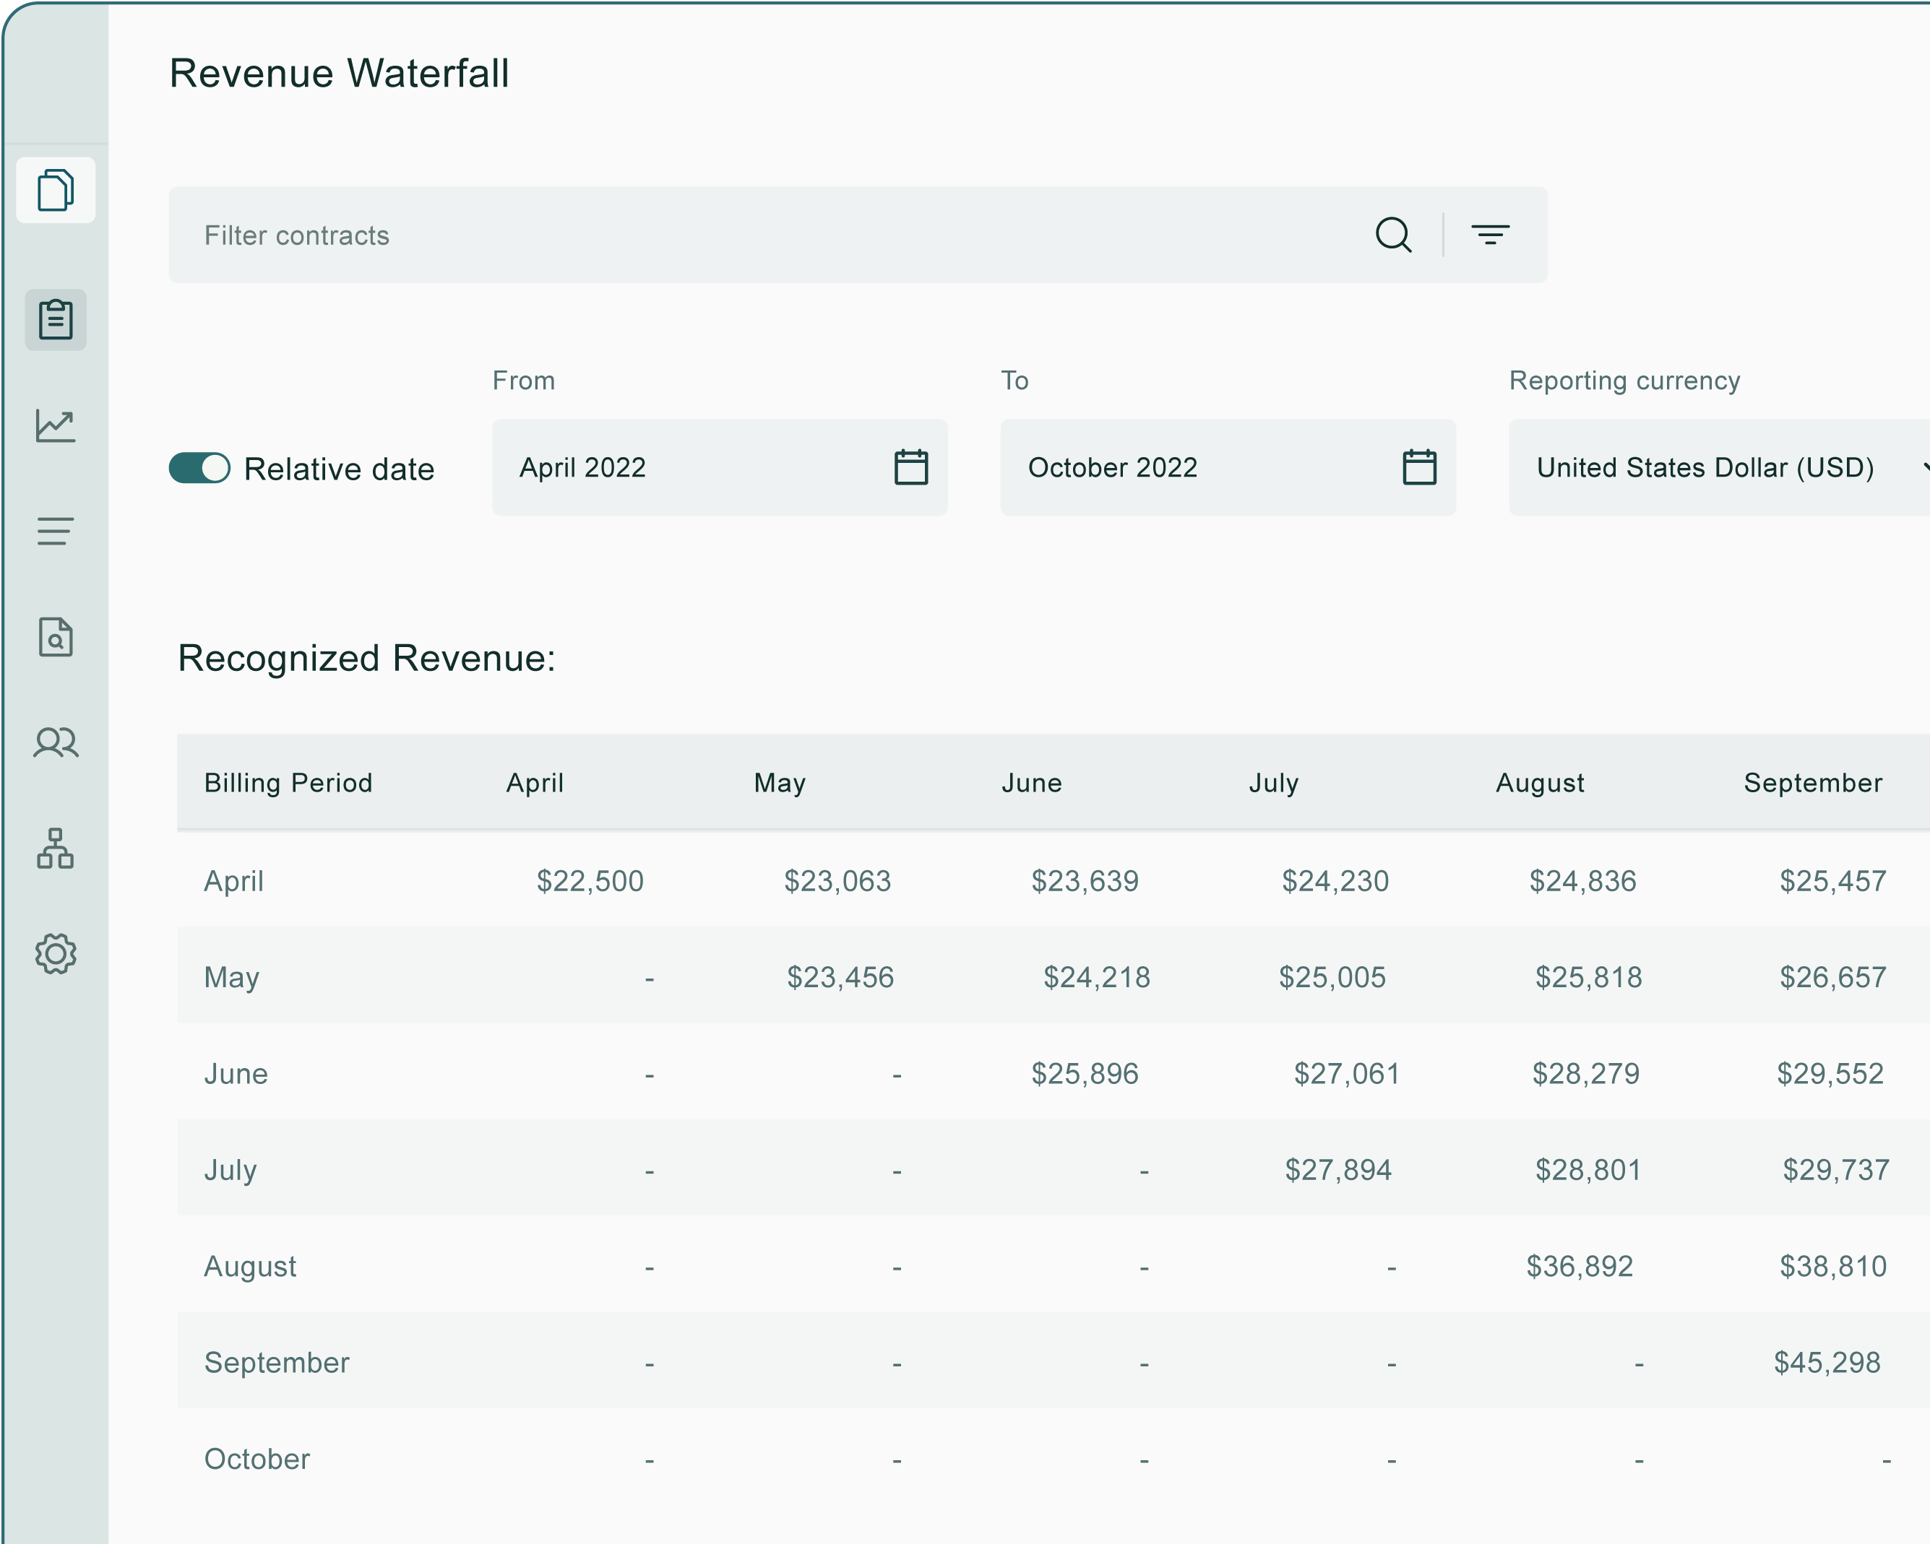Click the $22,500 cell
The width and height of the screenshot is (1930, 1544).
click(590, 881)
